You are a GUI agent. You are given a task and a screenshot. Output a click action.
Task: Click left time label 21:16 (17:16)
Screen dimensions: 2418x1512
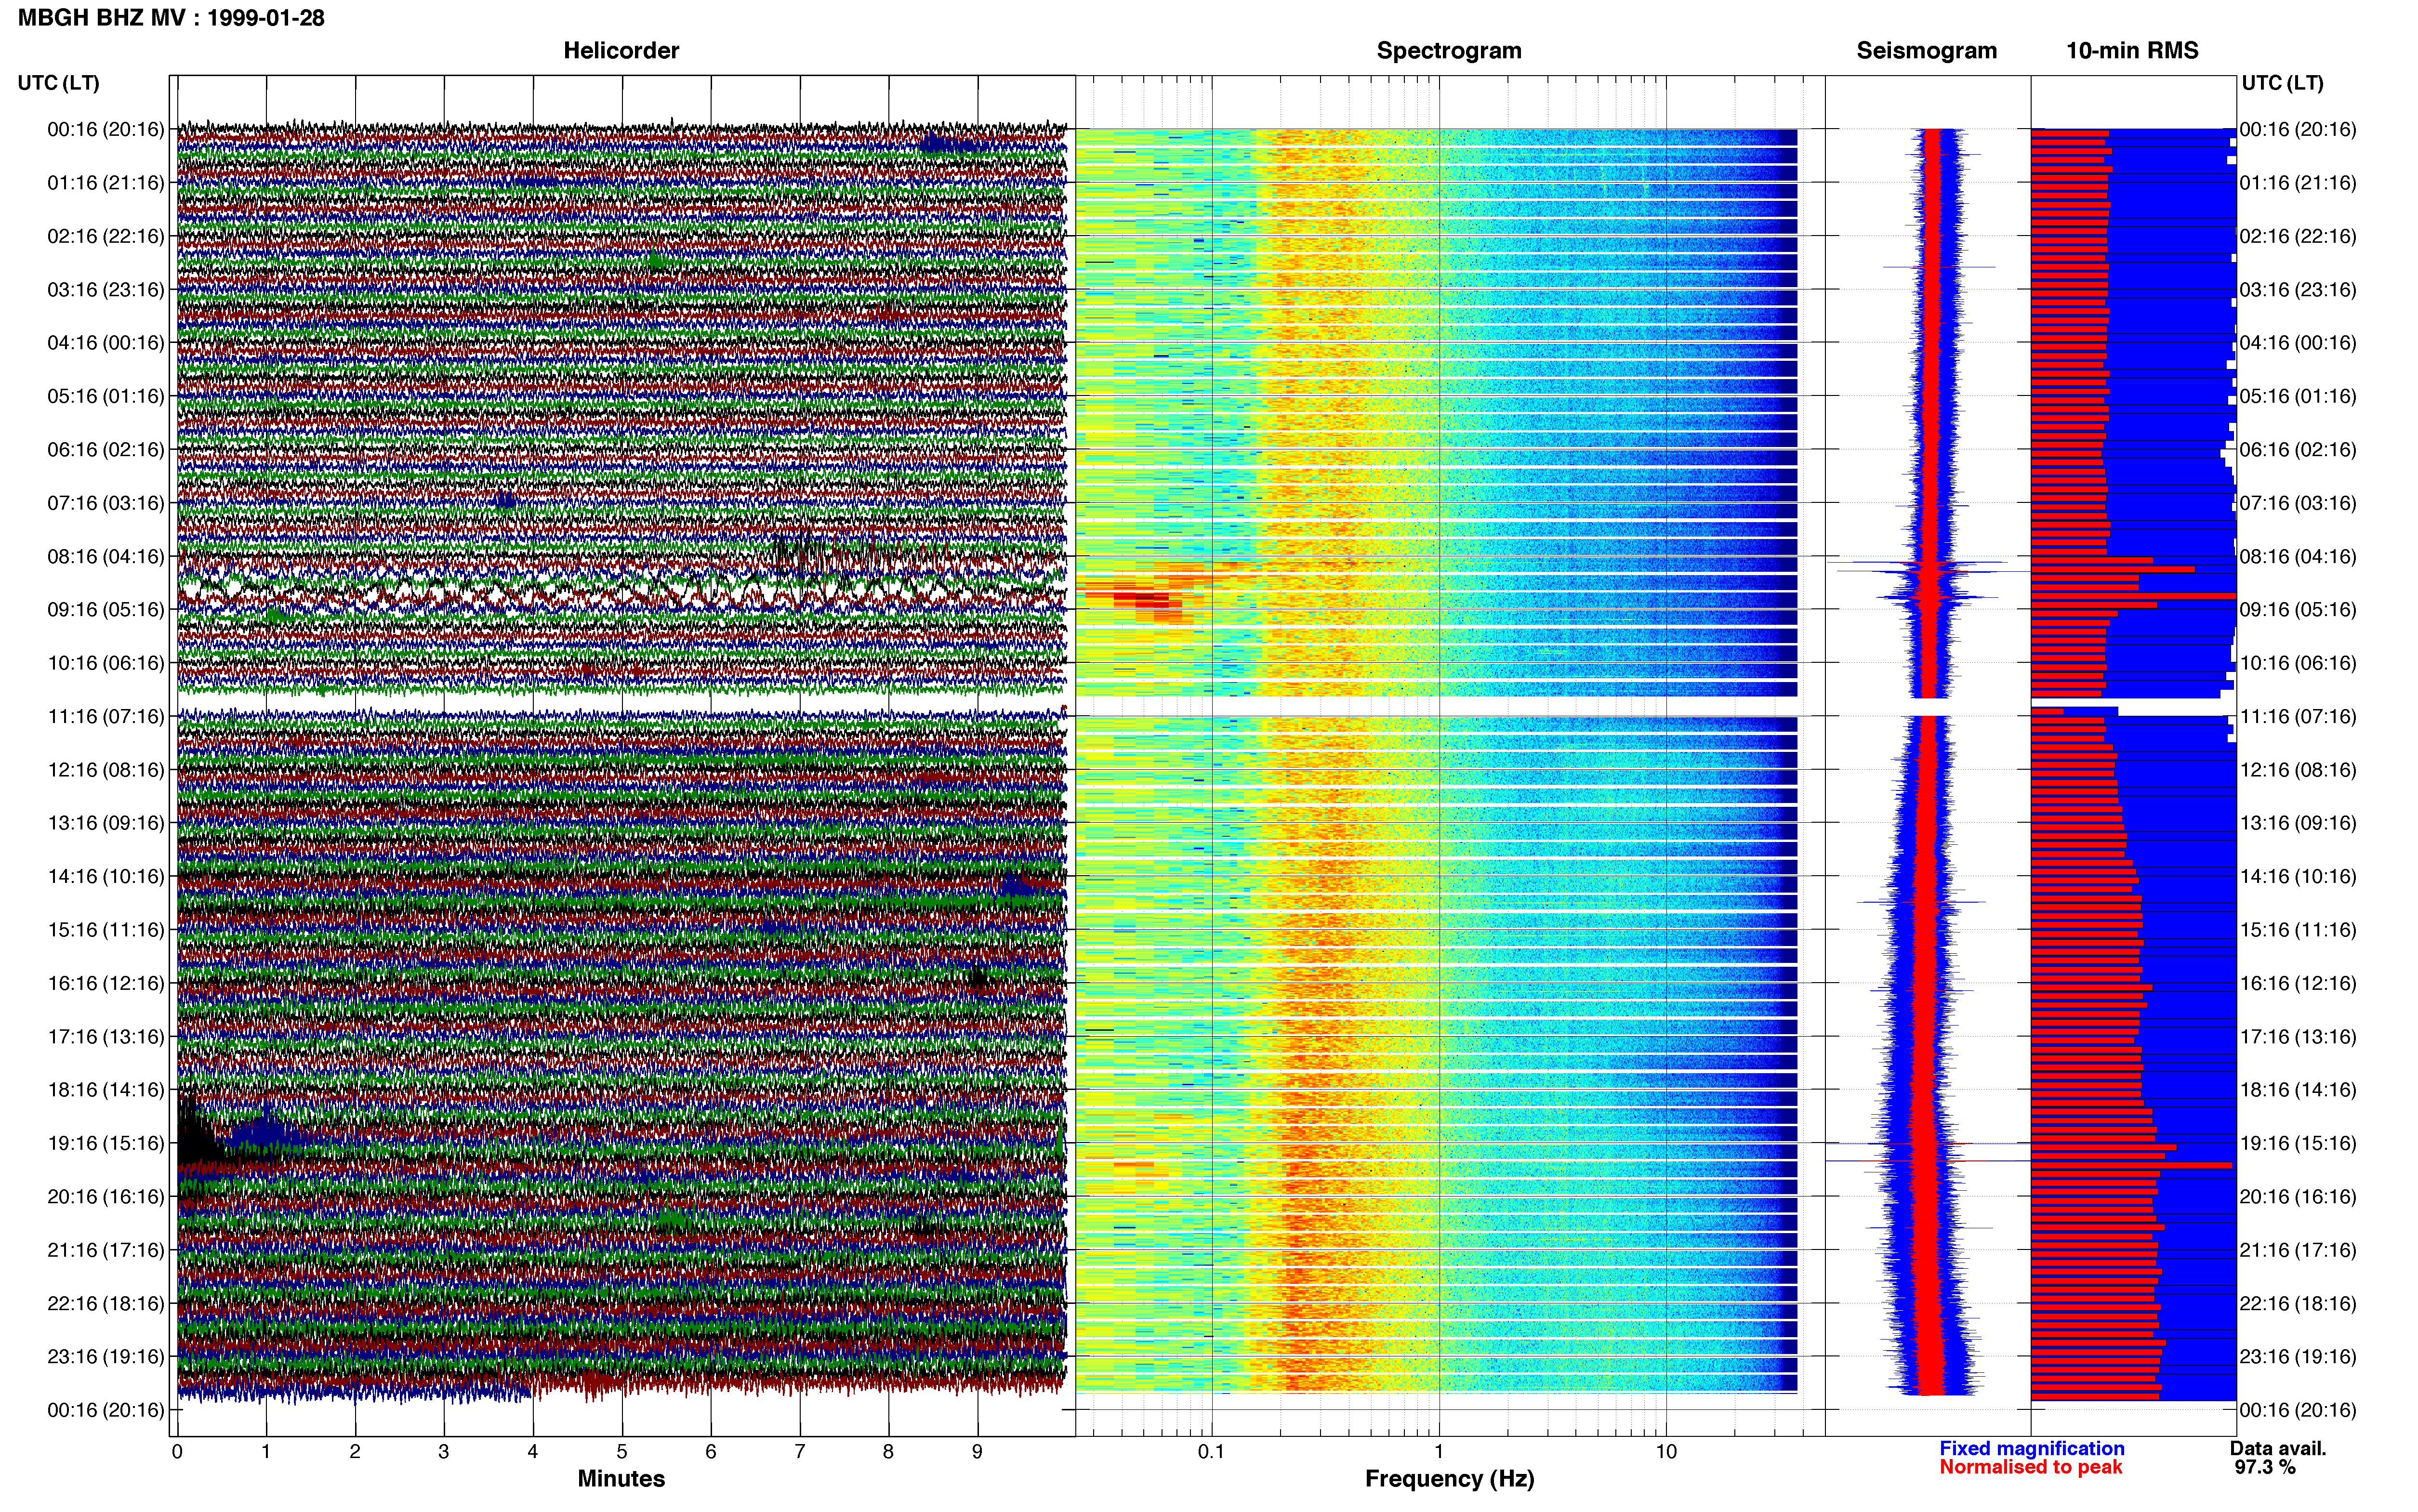click(x=106, y=1250)
